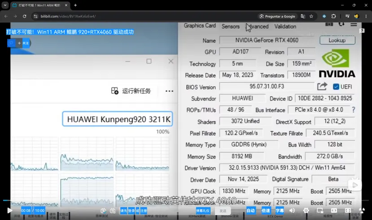
Task: Click the HUAWEI Kunpeng920 3211K label
Action: click(118, 119)
